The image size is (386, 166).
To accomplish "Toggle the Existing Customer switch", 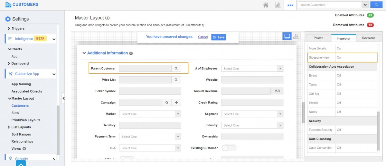I will tap(229, 148).
